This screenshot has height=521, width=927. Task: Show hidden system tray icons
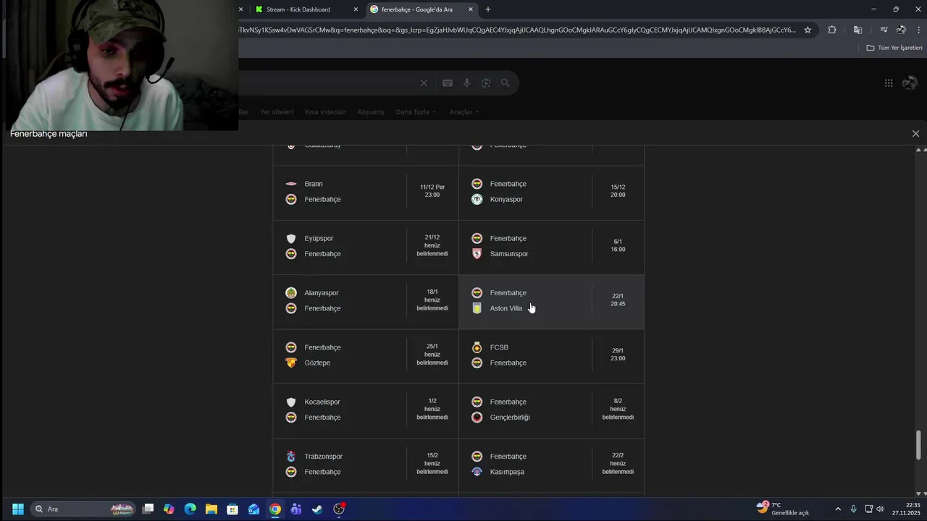(x=838, y=509)
